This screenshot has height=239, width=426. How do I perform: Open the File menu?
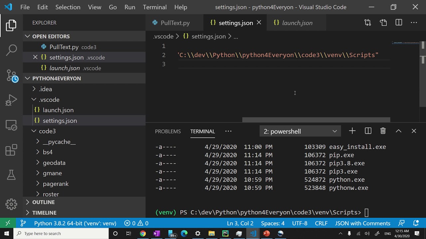(25, 7)
